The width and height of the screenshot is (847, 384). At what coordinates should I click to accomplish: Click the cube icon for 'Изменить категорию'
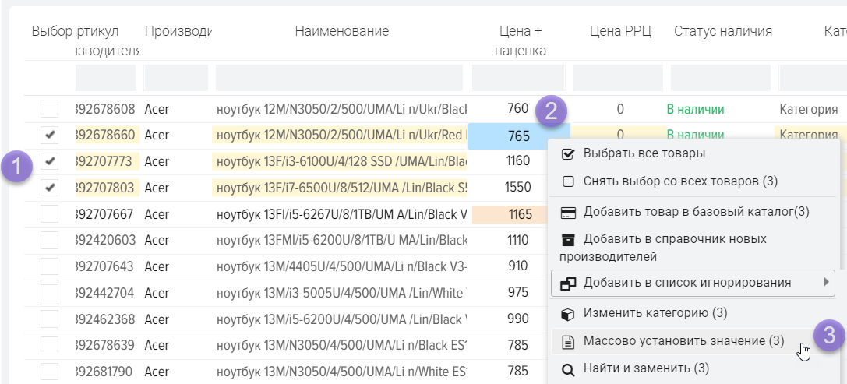click(568, 313)
